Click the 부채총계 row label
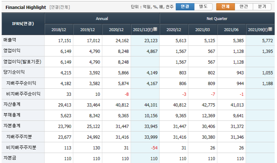The width and height of the screenshot is (277, 163). pos(12,115)
